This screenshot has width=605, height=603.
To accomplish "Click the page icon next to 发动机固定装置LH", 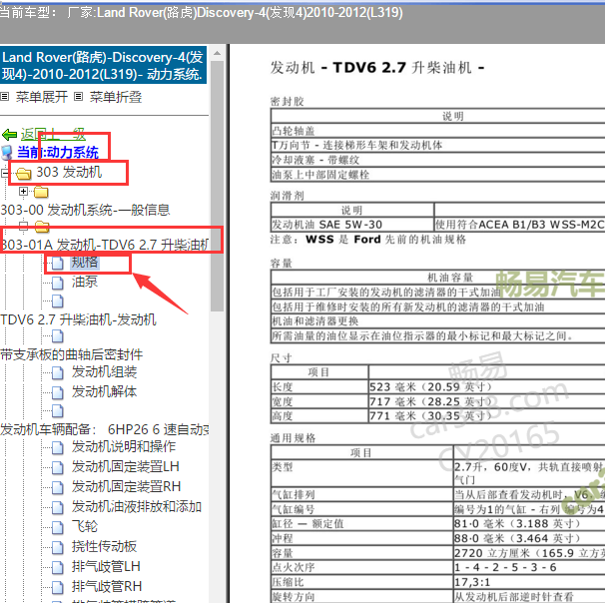I will [x=58, y=468].
